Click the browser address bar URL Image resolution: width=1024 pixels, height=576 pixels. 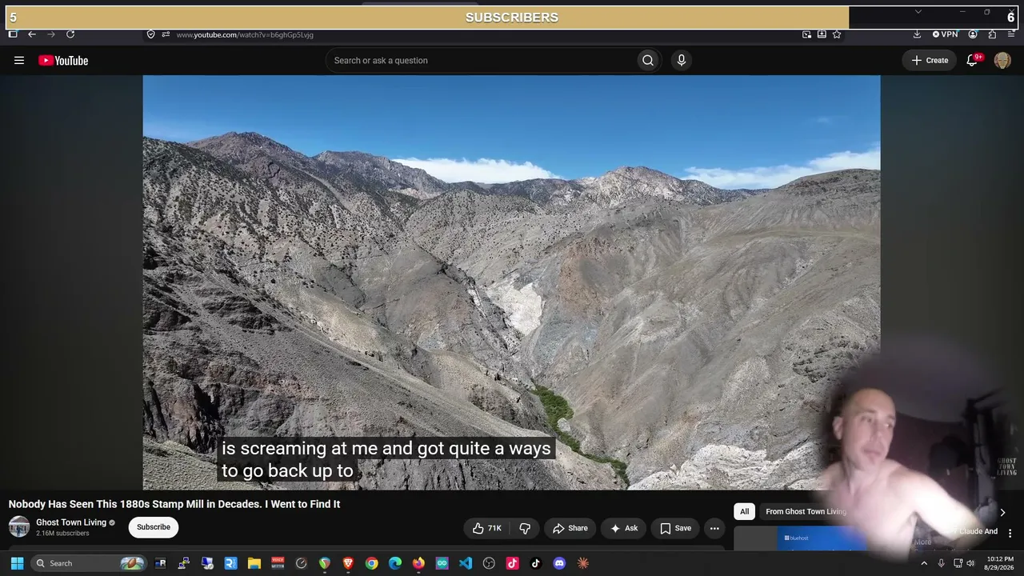point(245,34)
